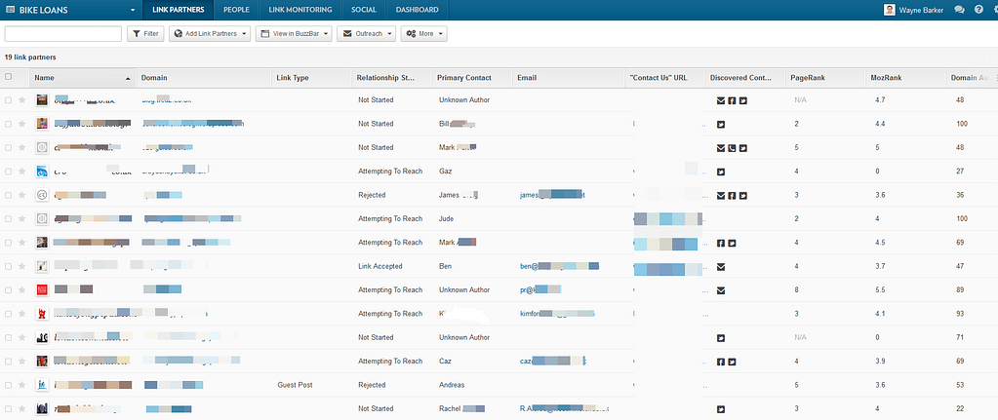This screenshot has width=998, height=420.
Task: Open the Outreach dropdown menu
Action: (x=366, y=34)
